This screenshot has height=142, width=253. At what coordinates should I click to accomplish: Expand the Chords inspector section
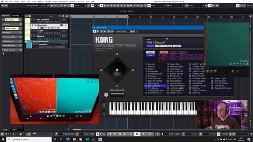point(12,24)
